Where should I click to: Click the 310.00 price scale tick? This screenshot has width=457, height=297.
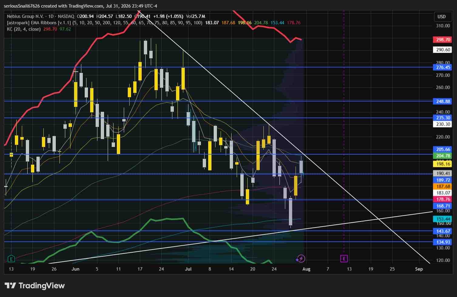click(443, 26)
